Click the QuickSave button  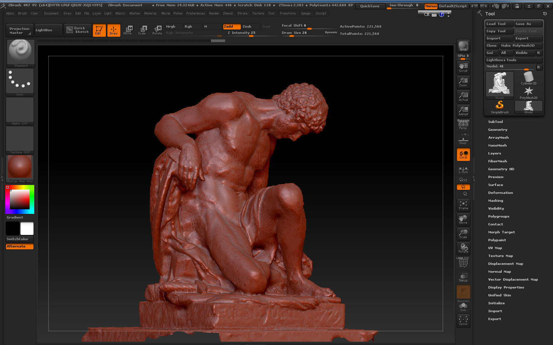(x=370, y=6)
